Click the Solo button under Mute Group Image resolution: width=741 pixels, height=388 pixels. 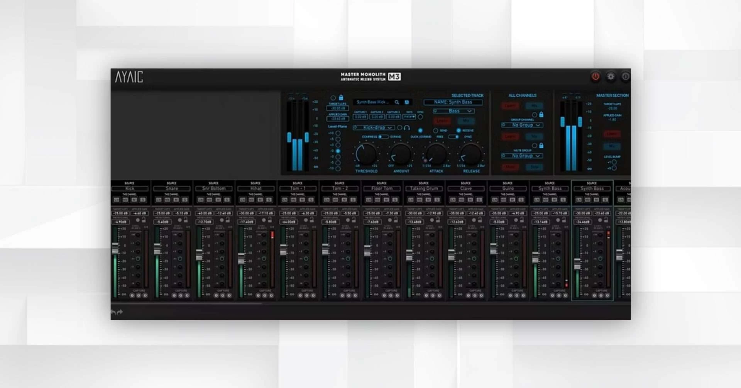(x=535, y=167)
